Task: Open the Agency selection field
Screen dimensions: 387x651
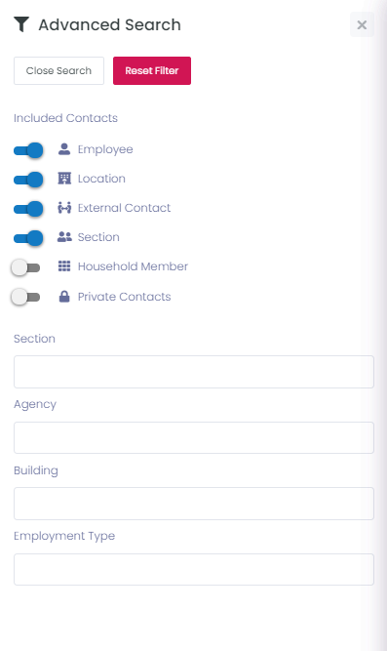Action: [194, 437]
